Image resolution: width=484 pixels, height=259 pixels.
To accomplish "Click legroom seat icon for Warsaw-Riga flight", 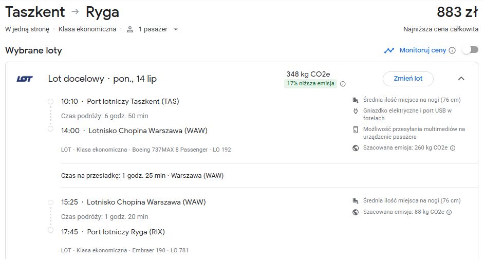I will [x=355, y=200].
